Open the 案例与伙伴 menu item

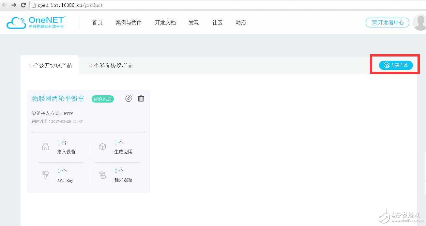pyautogui.click(x=129, y=23)
